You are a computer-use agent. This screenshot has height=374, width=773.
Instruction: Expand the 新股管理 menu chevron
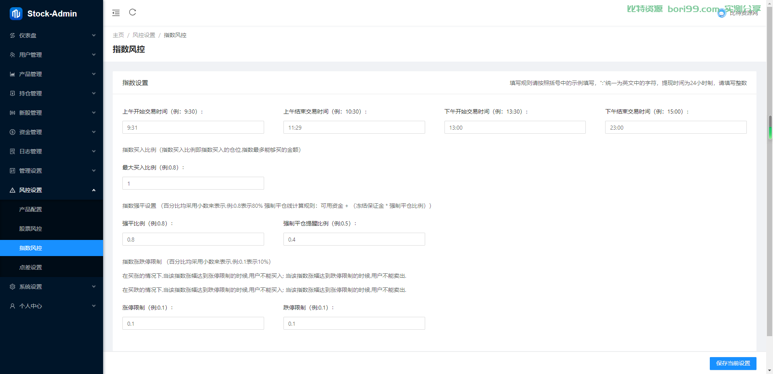[x=94, y=113]
